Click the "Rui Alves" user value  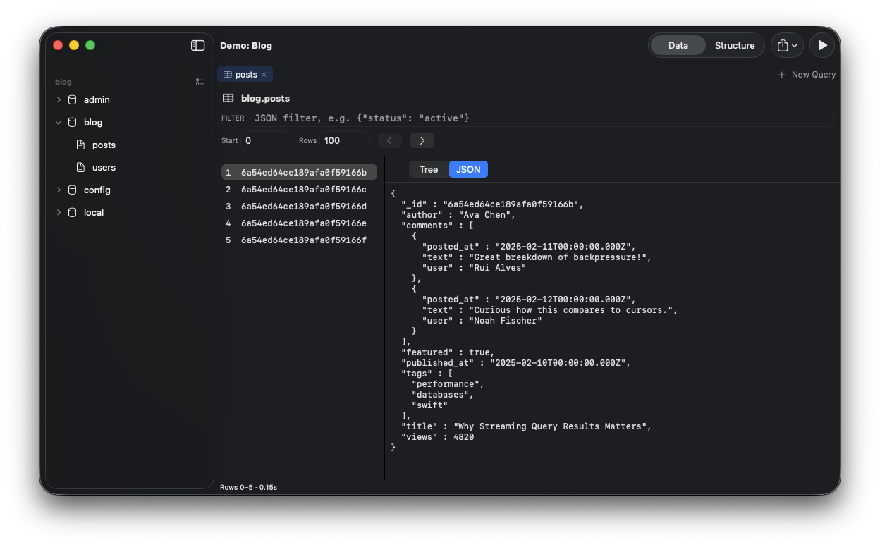(x=498, y=268)
